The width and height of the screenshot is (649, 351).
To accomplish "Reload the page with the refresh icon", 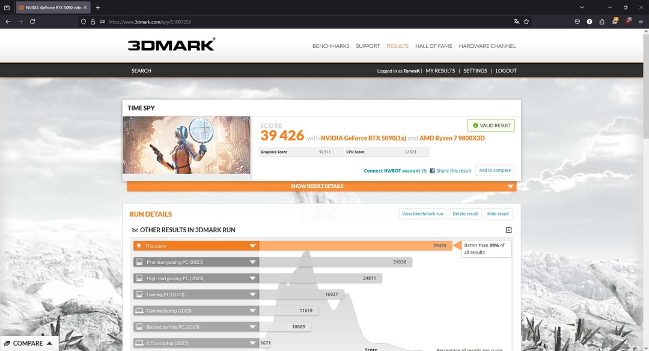I will tap(32, 22).
